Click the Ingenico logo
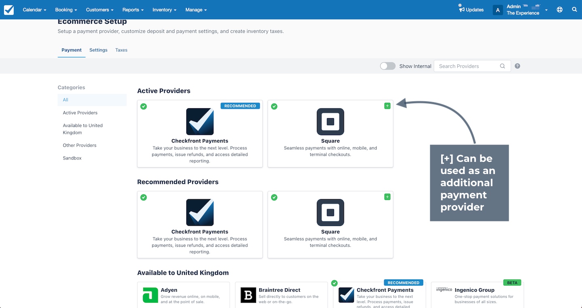This screenshot has width=582, height=308. point(444,290)
